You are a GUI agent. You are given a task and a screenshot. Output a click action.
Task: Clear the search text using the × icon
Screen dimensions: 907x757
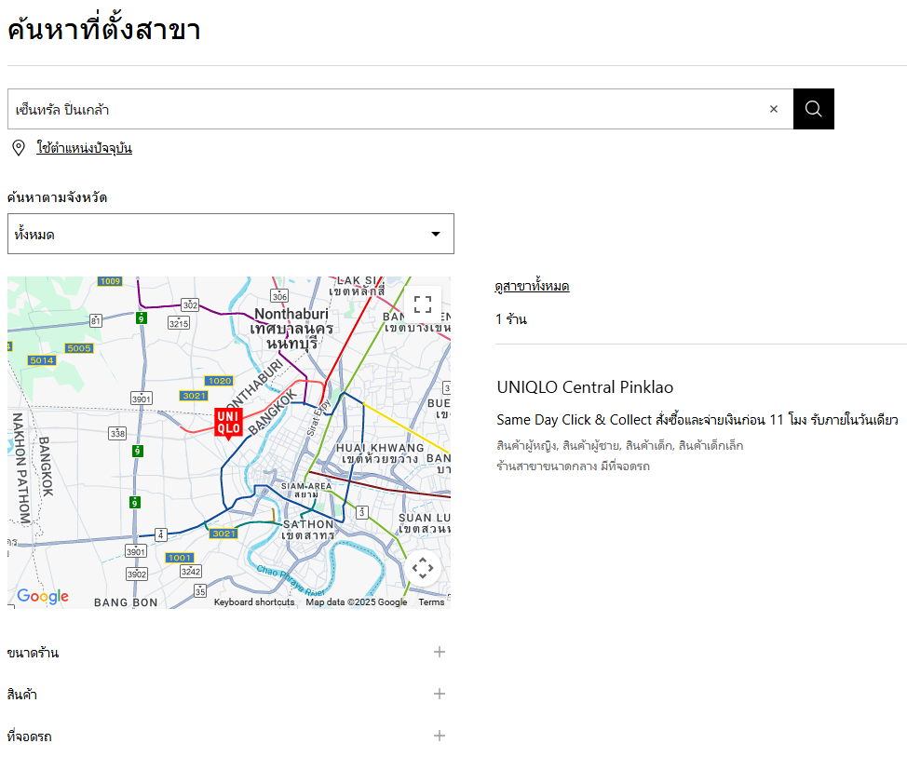773,108
